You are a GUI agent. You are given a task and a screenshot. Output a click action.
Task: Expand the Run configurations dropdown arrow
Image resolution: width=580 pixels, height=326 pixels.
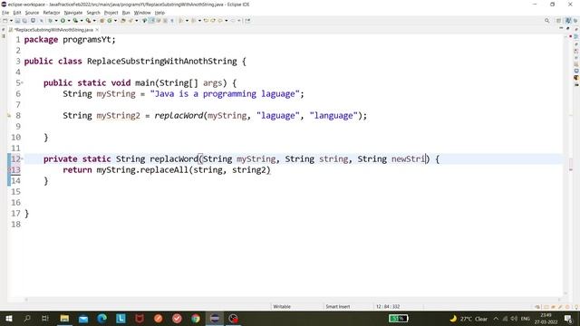(x=69, y=21)
